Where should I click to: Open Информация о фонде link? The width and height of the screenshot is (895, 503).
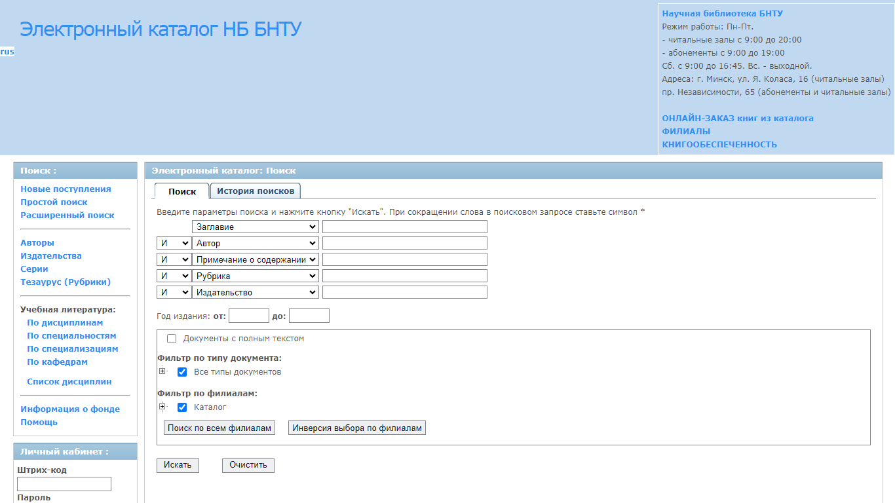click(70, 409)
